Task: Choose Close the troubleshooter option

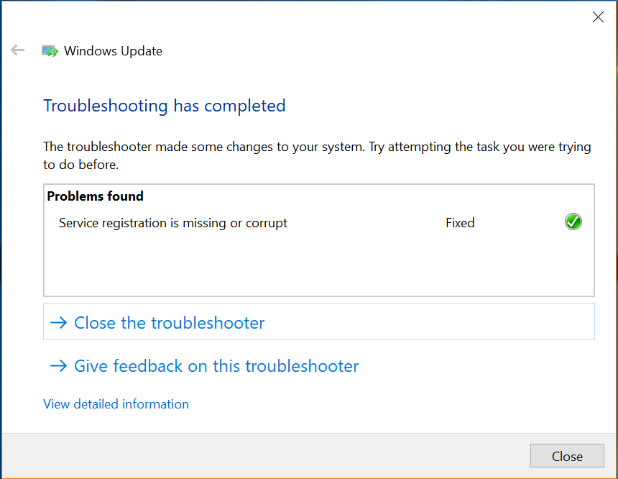Action: pos(319,321)
